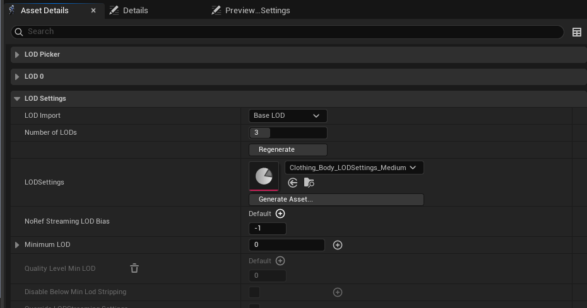Open the LOD Import Base LOD dropdown
Image resolution: width=587 pixels, height=308 pixels.
tap(288, 116)
